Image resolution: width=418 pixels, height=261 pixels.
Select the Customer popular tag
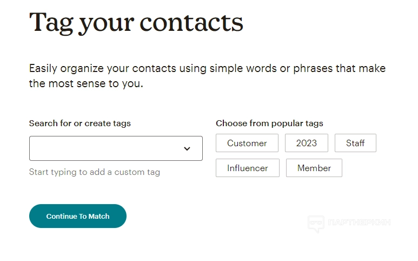(247, 143)
